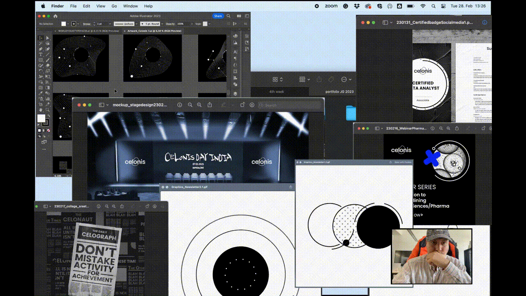This screenshot has height=296, width=526.
Task: Open the Window menu
Action: (x=131, y=6)
